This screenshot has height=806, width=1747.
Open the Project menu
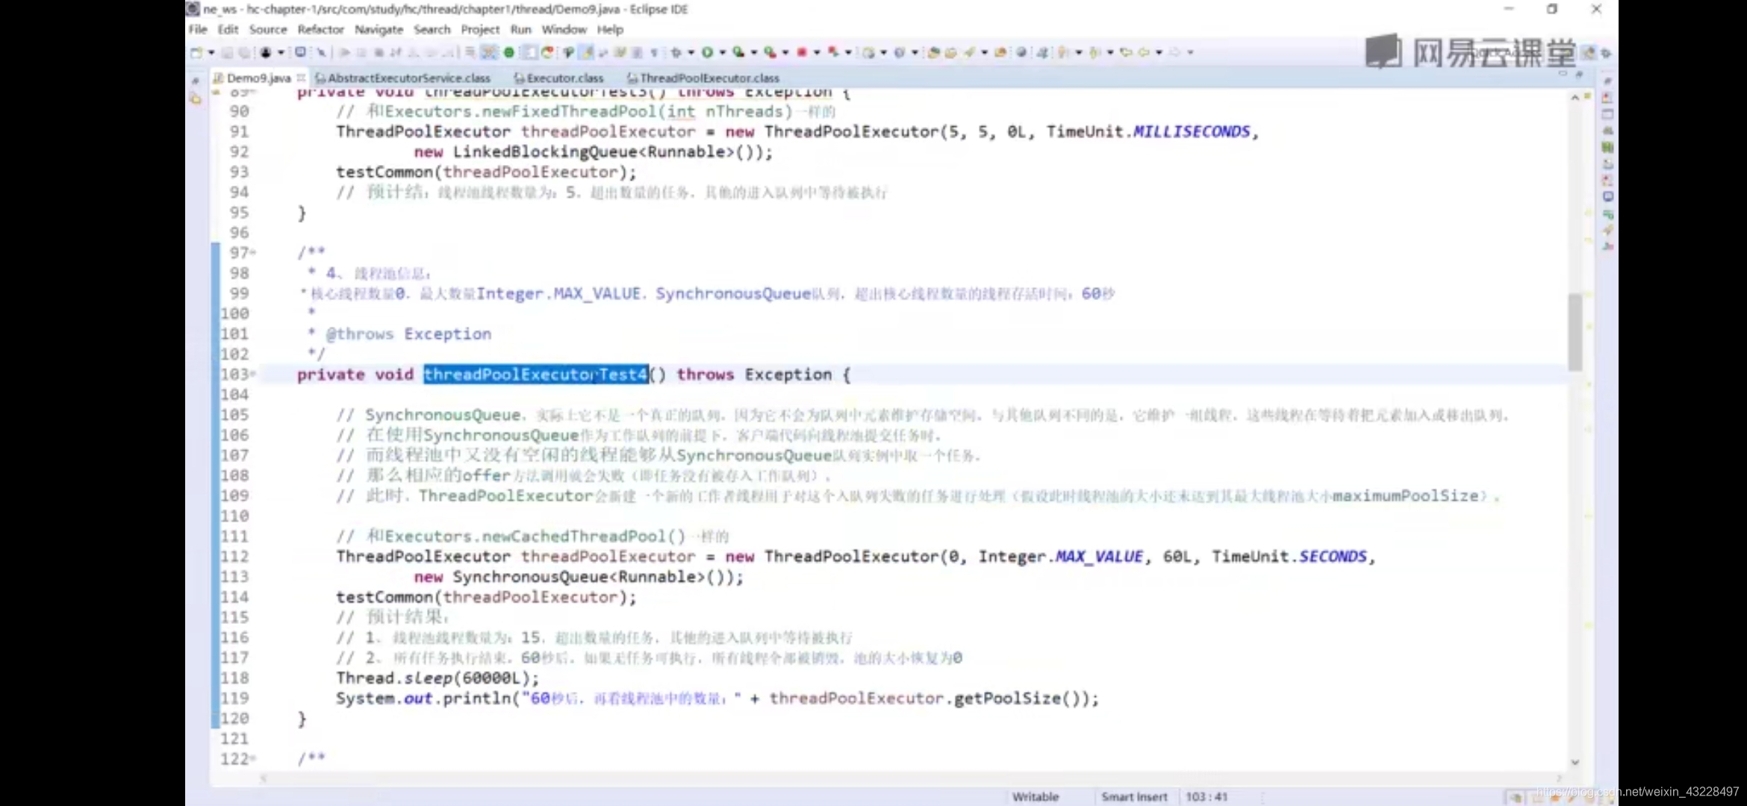click(480, 29)
